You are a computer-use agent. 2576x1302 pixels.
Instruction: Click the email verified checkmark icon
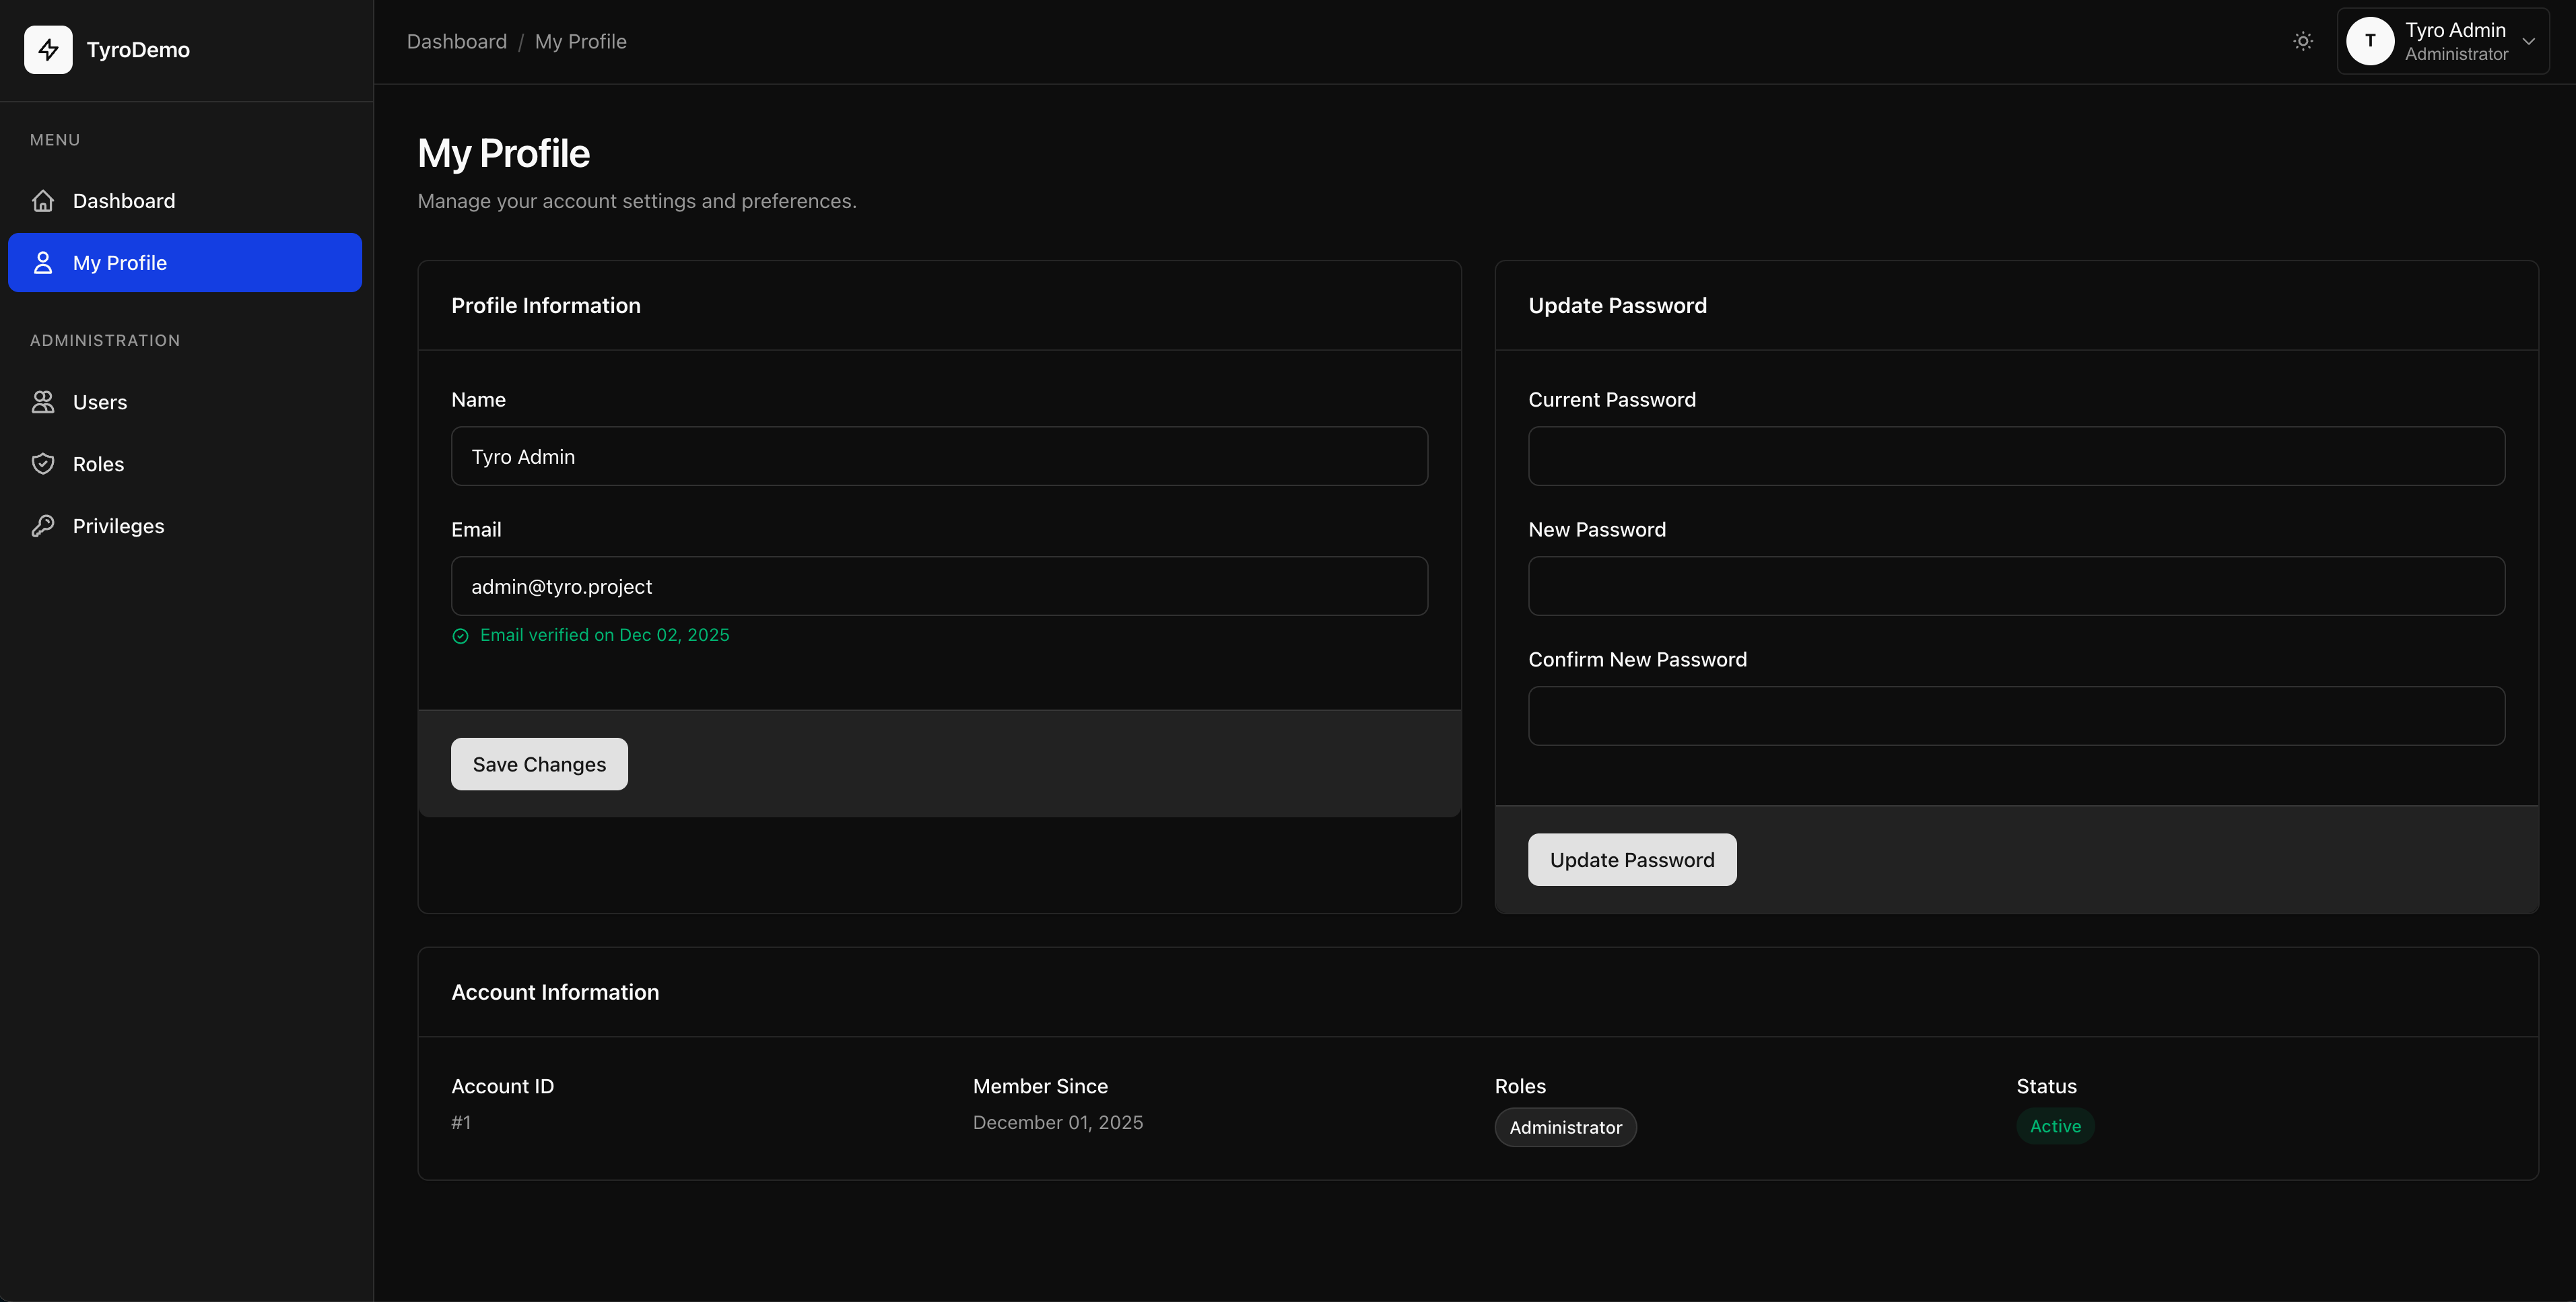(x=460, y=636)
